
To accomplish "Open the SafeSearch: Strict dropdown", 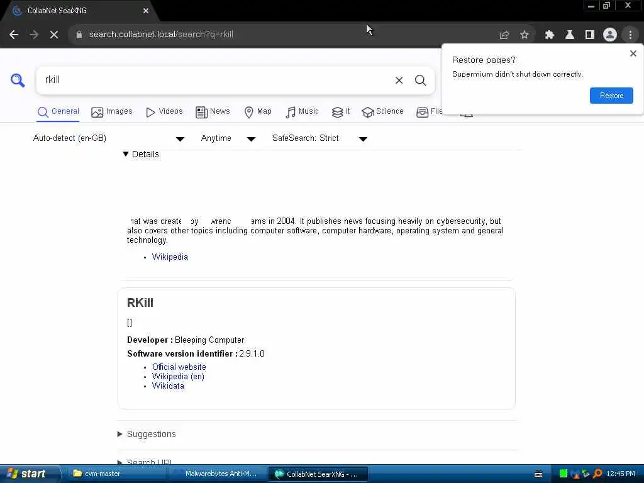I will pyautogui.click(x=319, y=138).
